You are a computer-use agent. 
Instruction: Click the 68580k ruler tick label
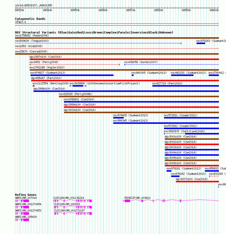click(159, 10)
